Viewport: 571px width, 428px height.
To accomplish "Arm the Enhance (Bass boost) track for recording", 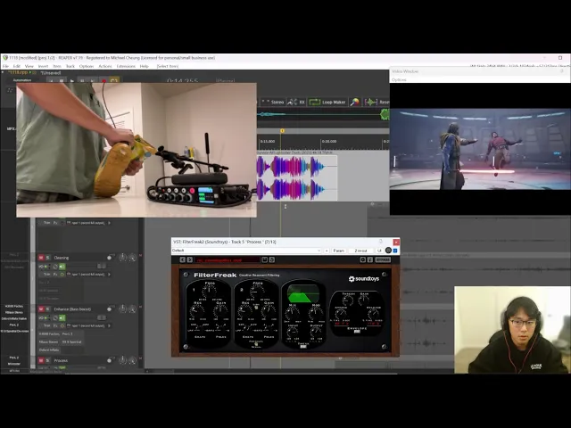I will click(109, 309).
